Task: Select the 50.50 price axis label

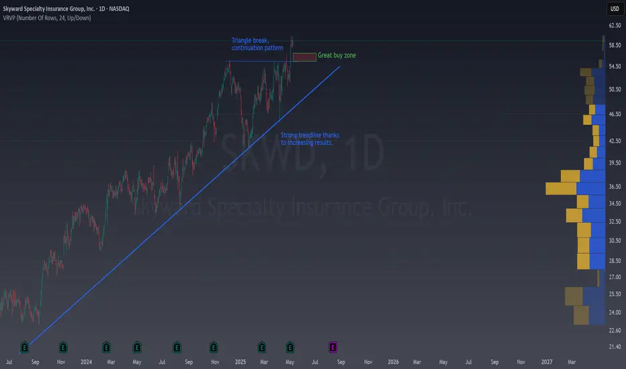Action: pos(615,89)
